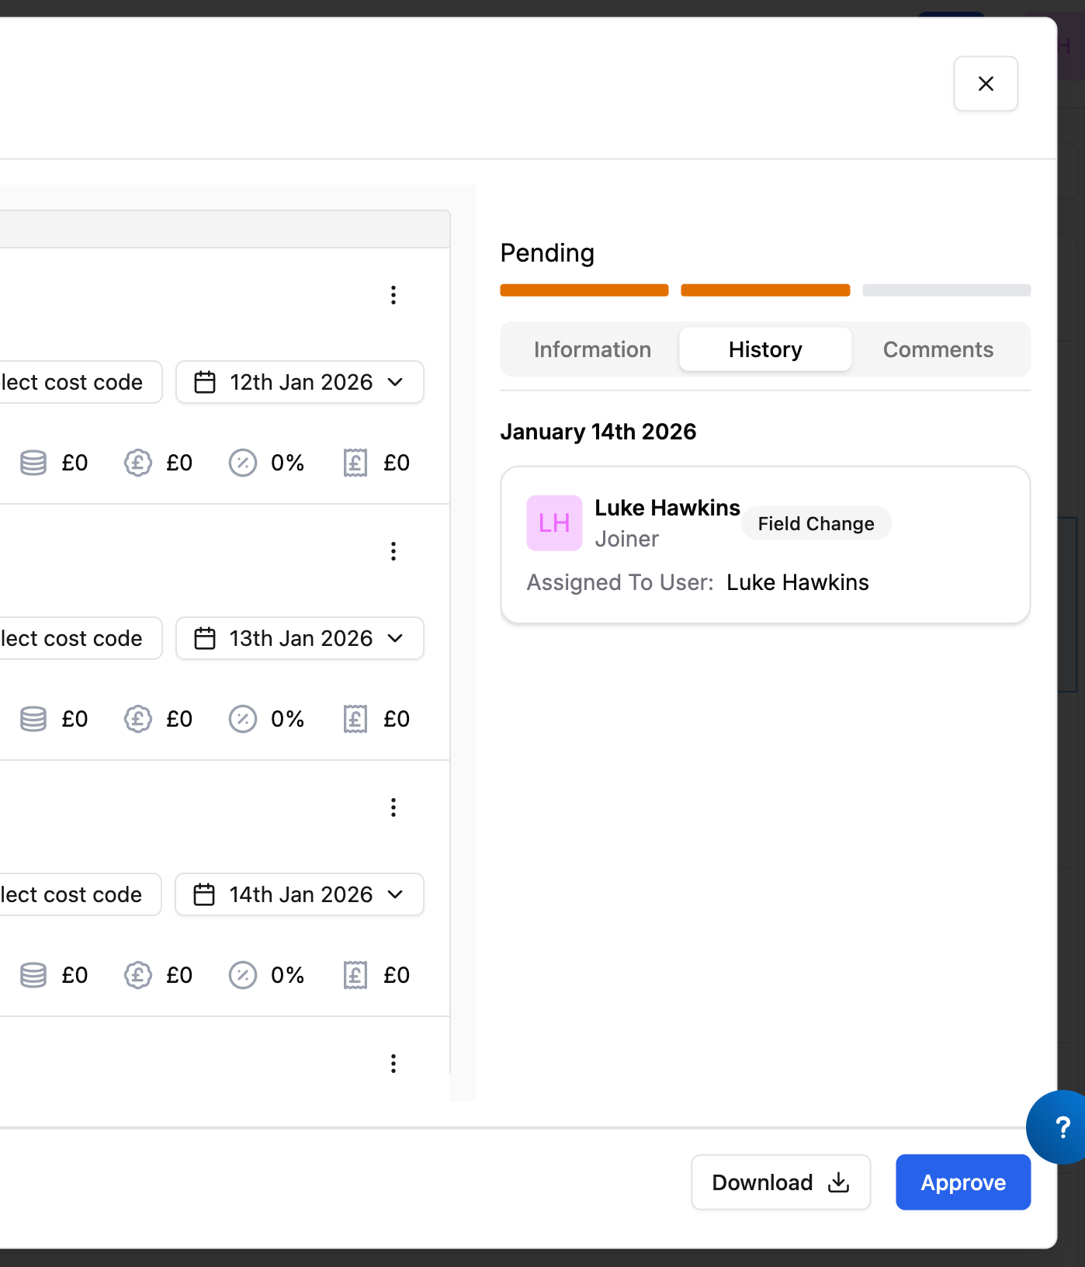Screen dimensions: 1085x1267
Task: Open the kebab menu above the 12th Jan 2026 row
Action: coord(393,295)
